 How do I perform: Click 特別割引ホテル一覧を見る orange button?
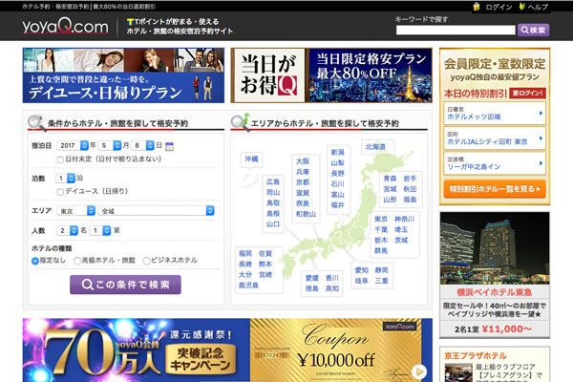pos(495,189)
